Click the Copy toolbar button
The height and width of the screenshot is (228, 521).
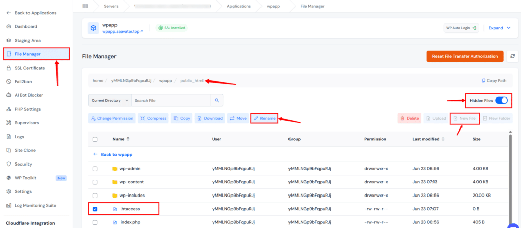182,118
